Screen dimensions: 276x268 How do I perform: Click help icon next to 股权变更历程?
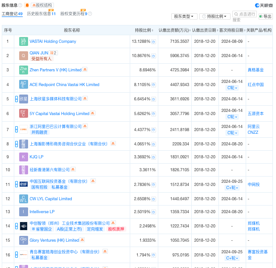pyautogui.click(x=90, y=14)
